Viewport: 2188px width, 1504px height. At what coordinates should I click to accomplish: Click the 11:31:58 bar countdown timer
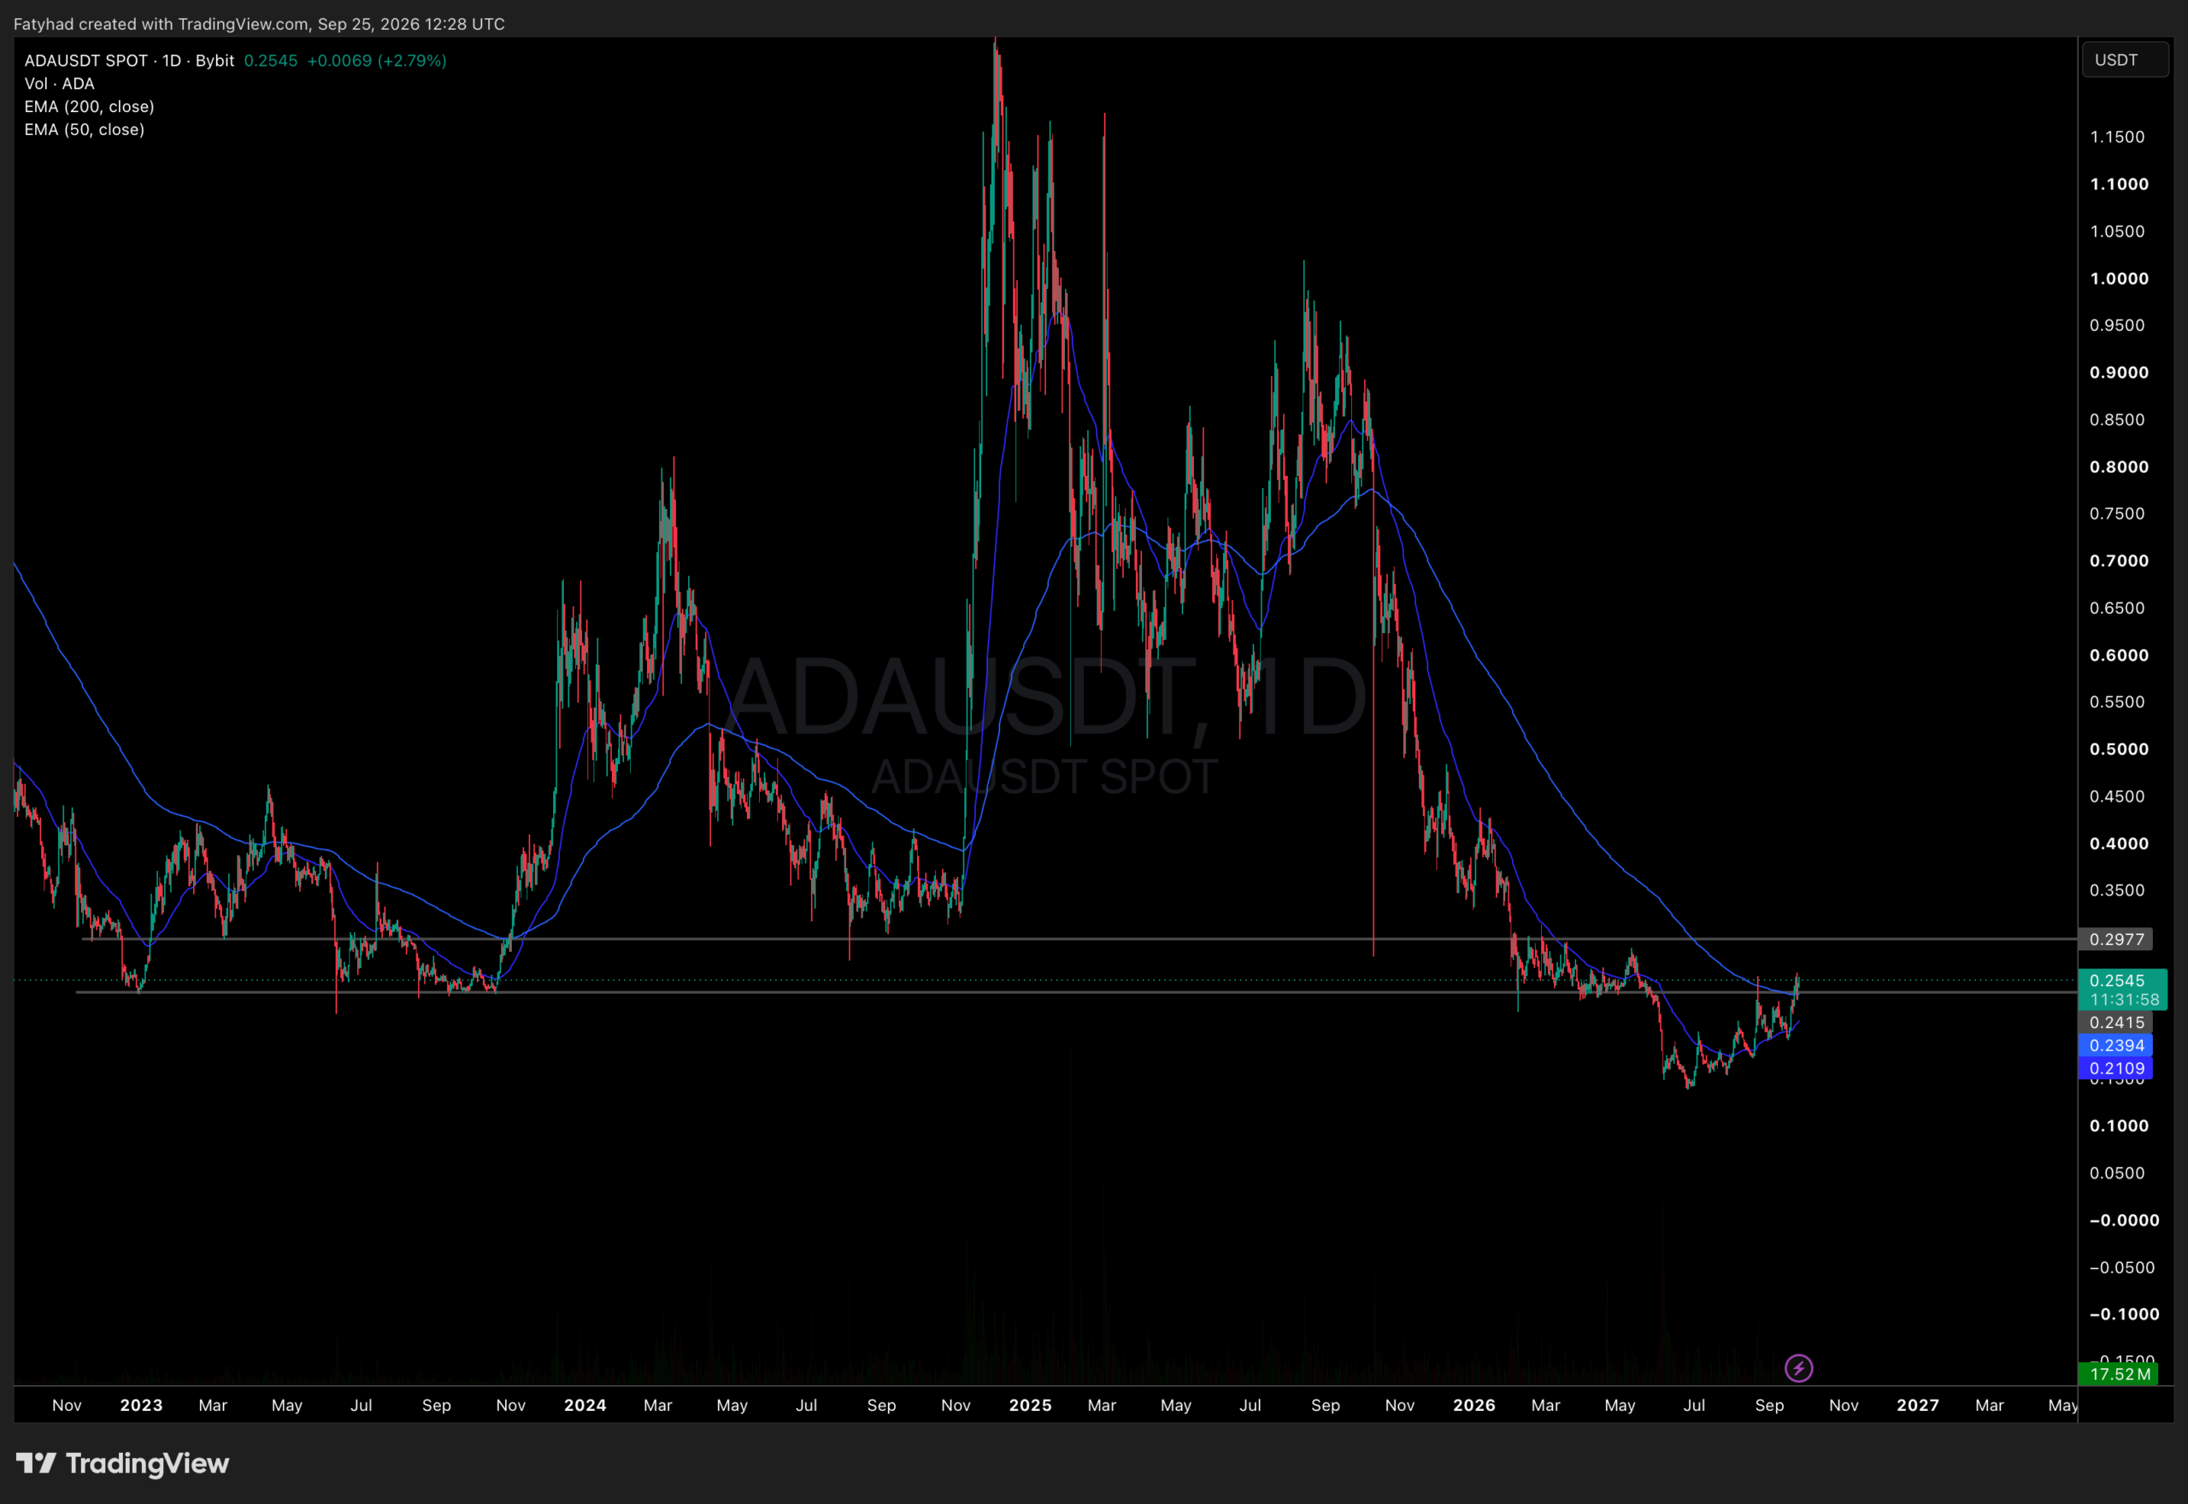(x=2122, y=1000)
